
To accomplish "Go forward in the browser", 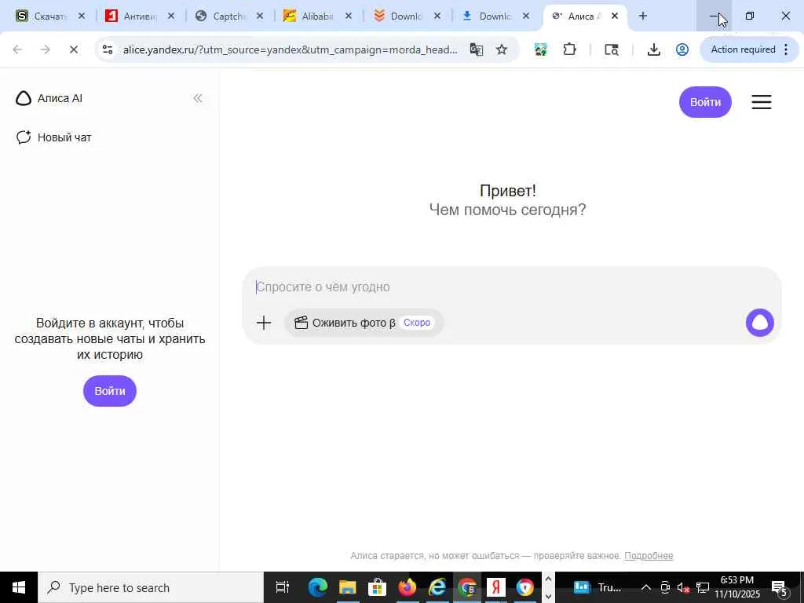I will pos(45,49).
